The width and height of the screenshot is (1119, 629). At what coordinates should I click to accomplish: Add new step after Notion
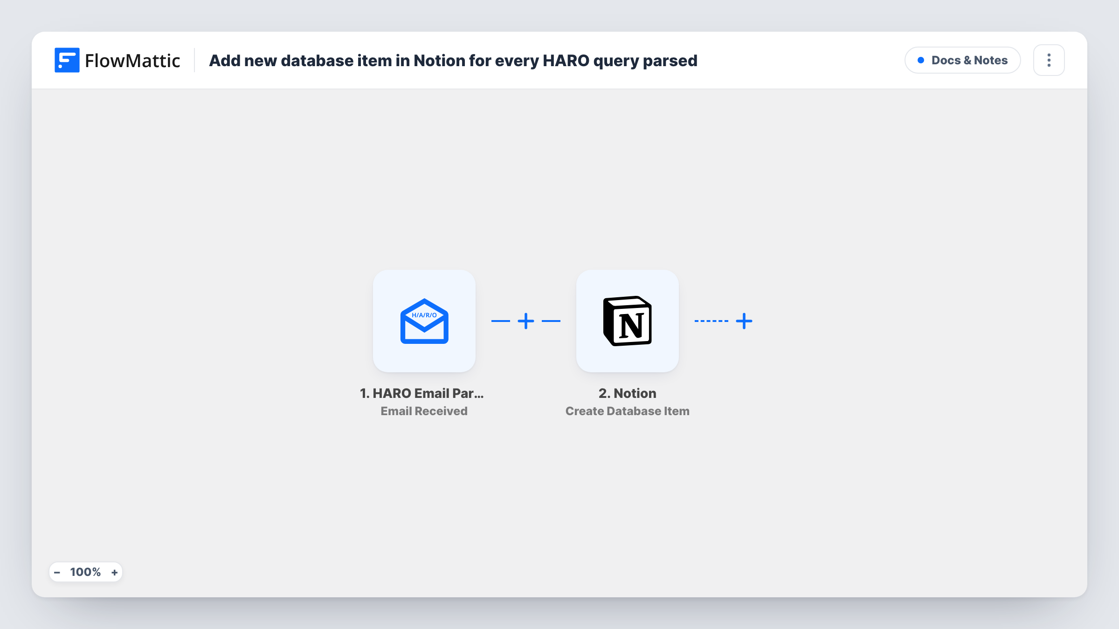click(x=744, y=321)
